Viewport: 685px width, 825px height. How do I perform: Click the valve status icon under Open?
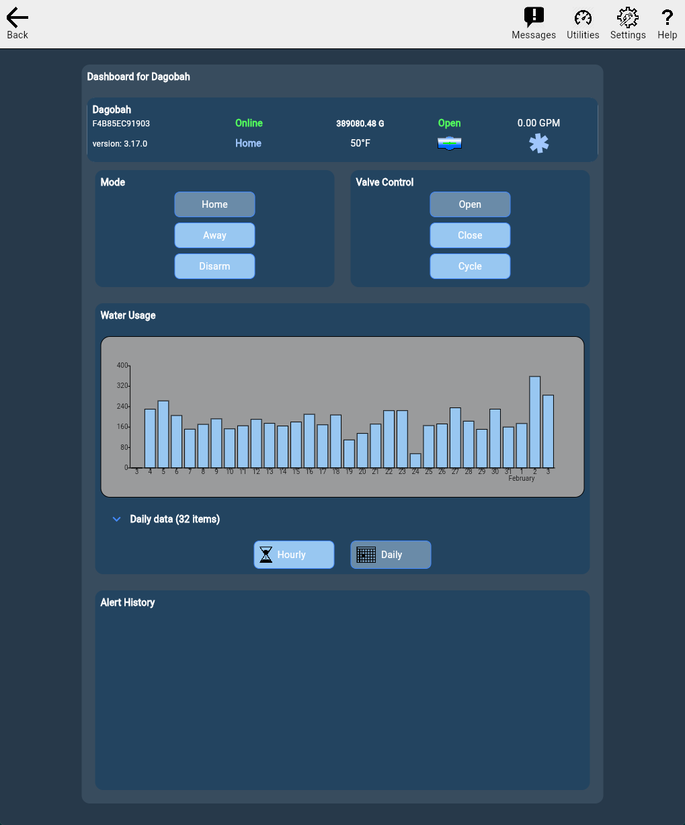point(449,143)
